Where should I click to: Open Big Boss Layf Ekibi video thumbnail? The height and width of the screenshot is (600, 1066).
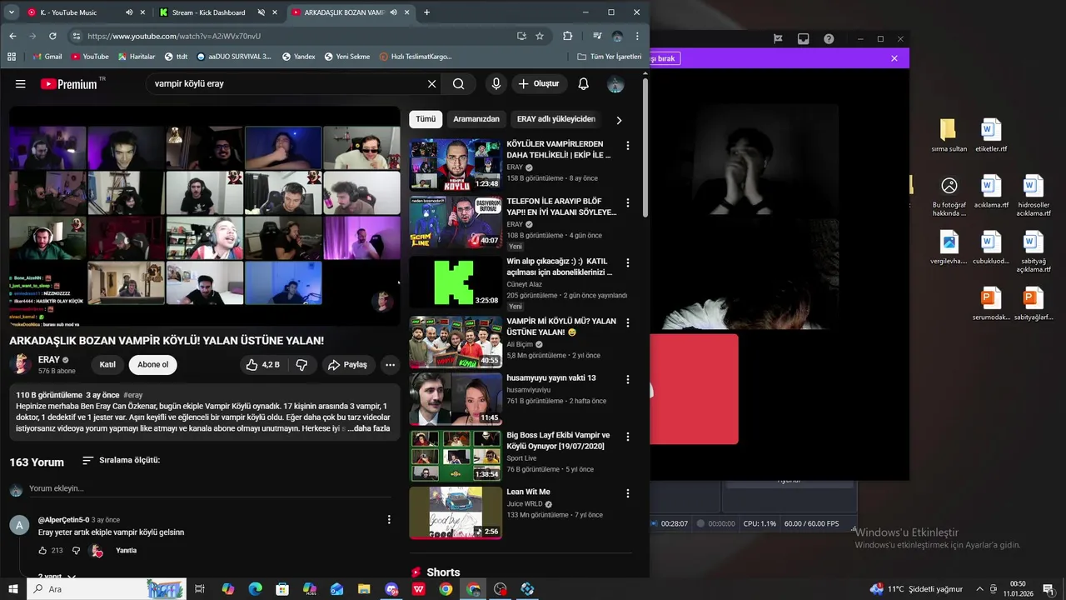[456, 456]
